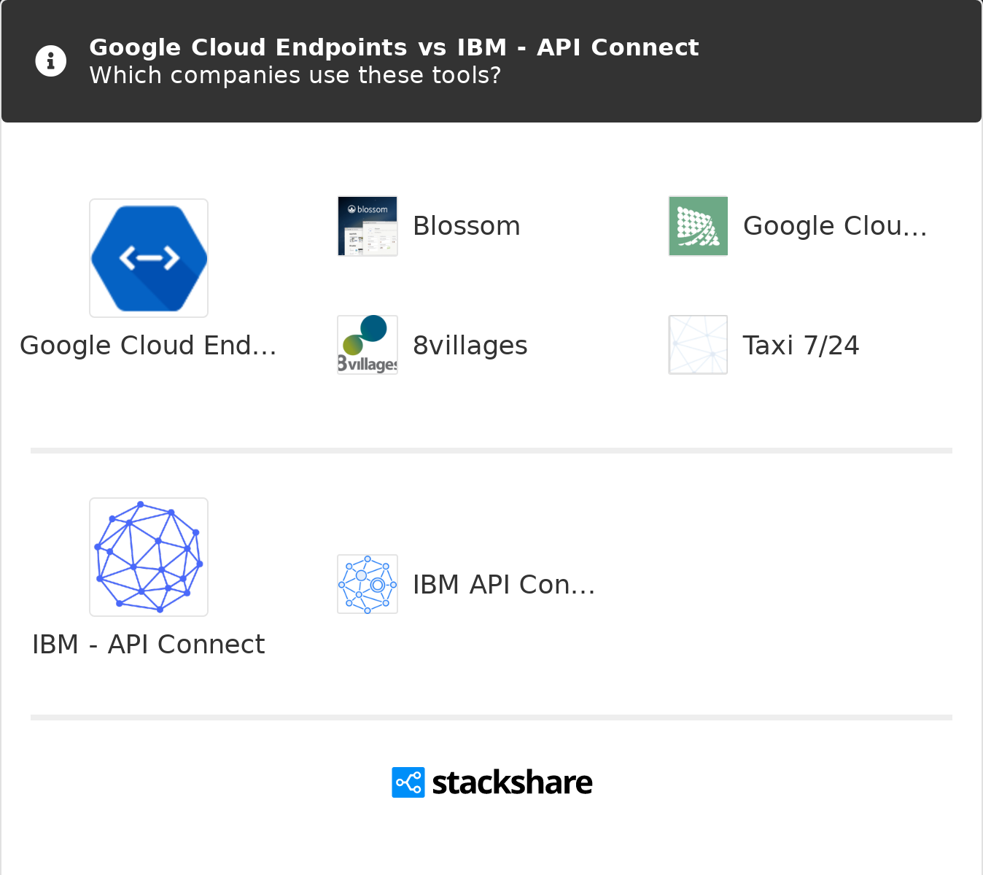Click the Google Cloud Endpoints hexagon logo

click(149, 258)
